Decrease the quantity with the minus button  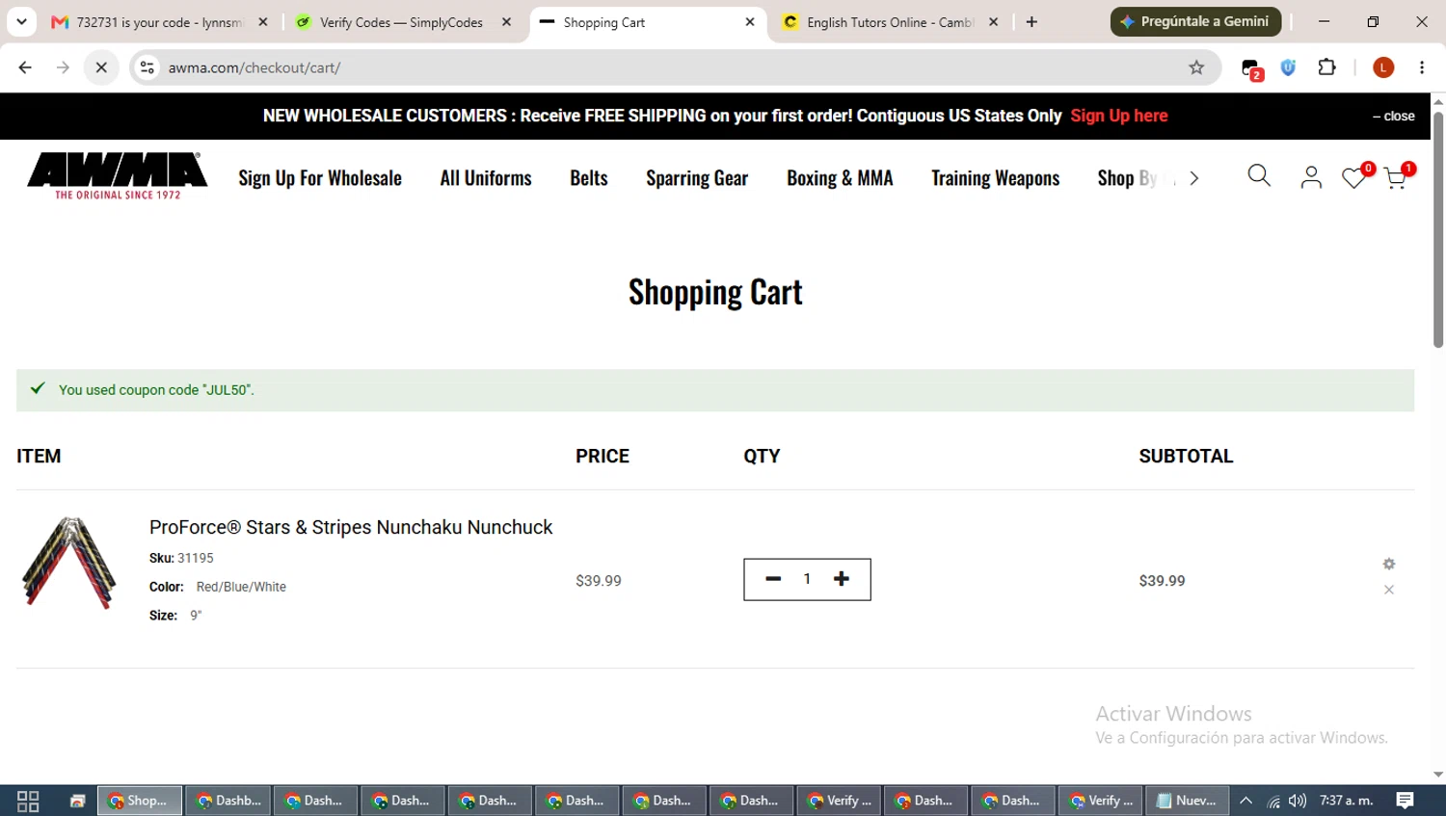773,579
